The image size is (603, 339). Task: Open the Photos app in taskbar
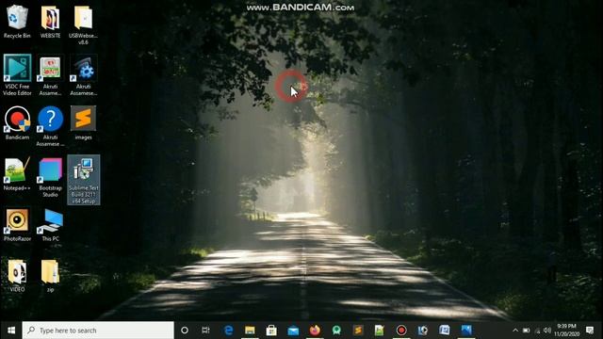point(466,331)
